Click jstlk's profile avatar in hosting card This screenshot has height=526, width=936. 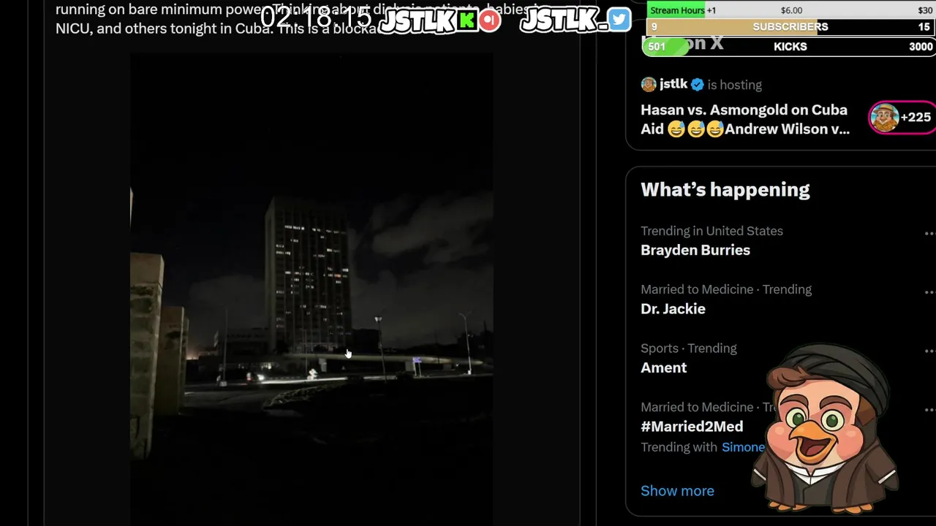coord(649,84)
